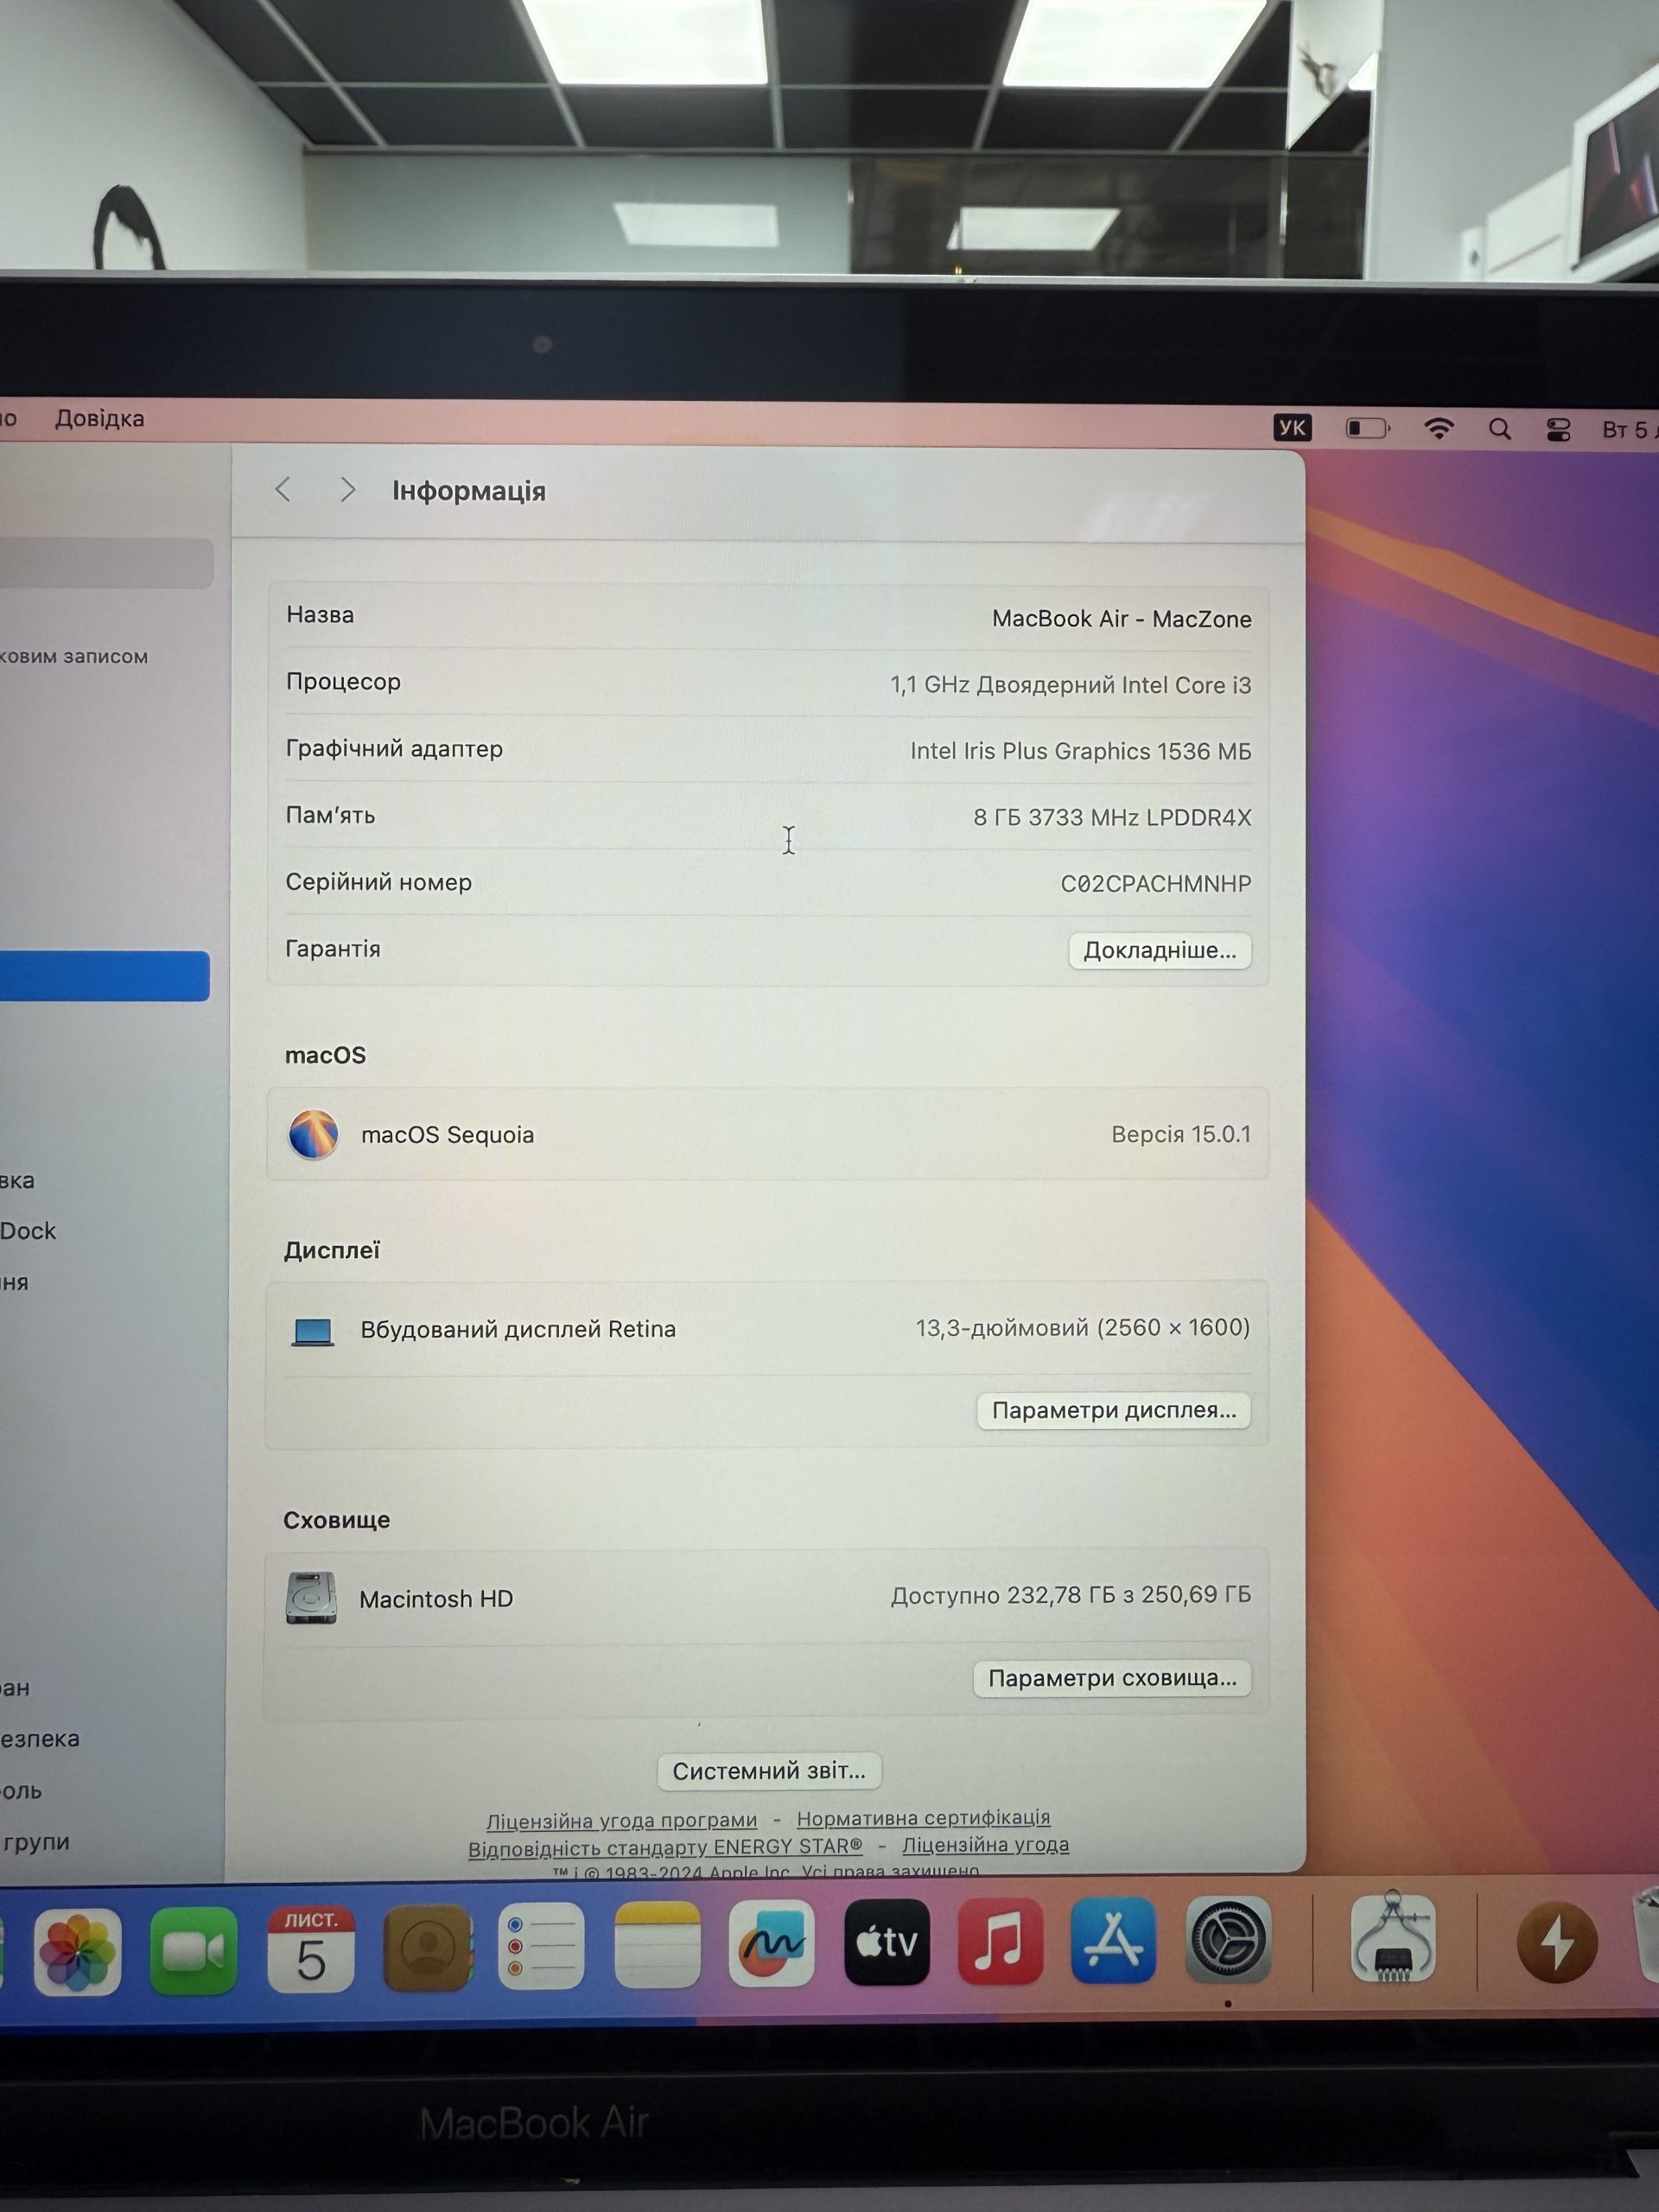1659x2212 pixels.
Task: Click System Settings icon in the Dock
Action: tap(1228, 1940)
